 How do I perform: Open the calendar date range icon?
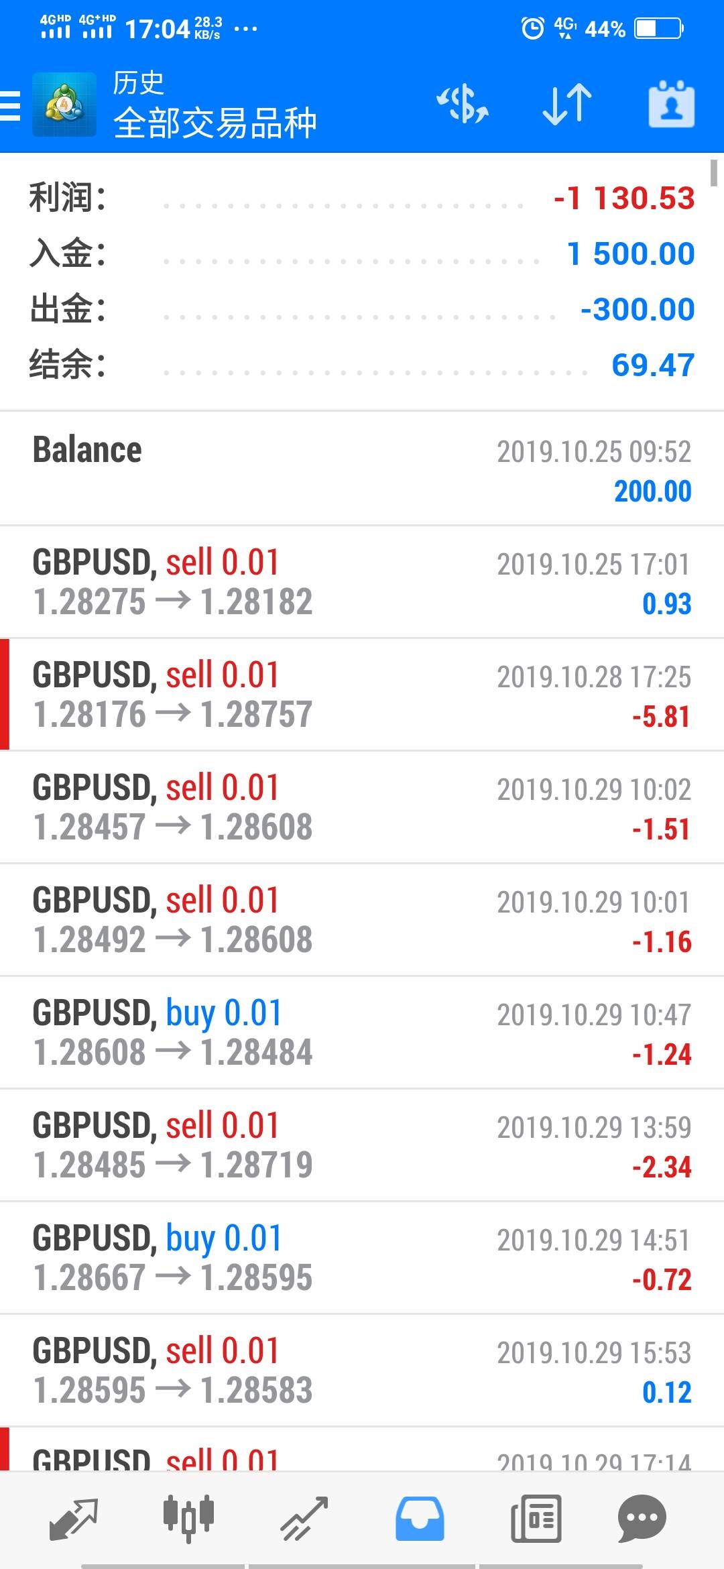671,105
